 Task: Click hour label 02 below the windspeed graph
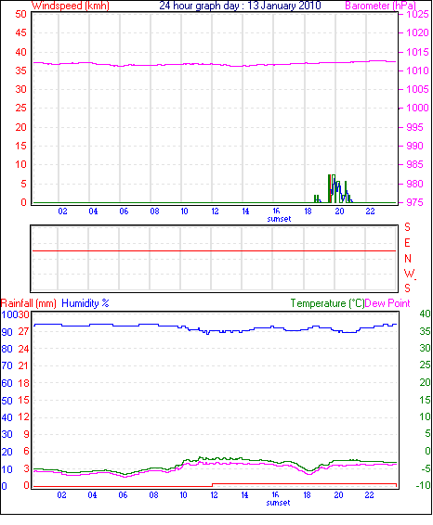62,211
